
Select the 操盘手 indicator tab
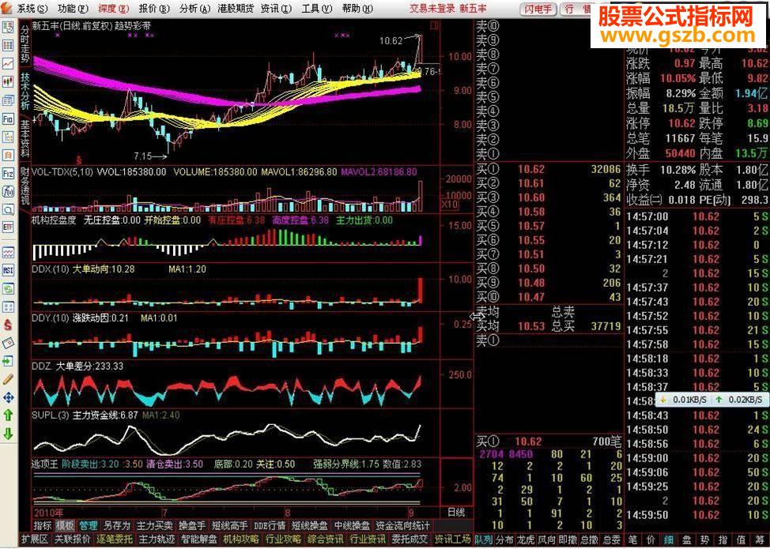coord(191,525)
